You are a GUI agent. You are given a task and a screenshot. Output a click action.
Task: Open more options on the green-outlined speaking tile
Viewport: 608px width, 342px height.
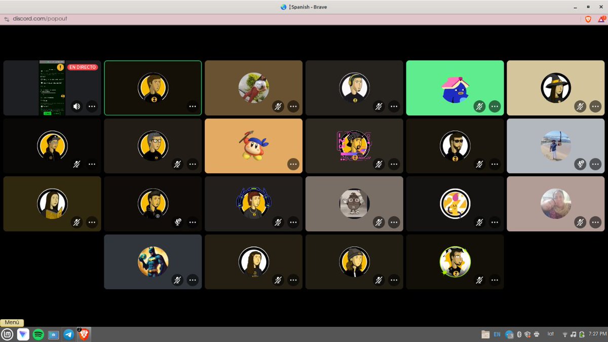click(193, 106)
